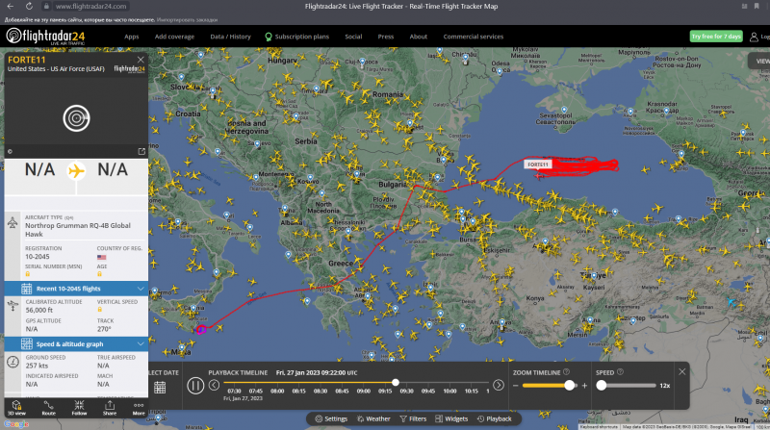Show the flight Route
Image resolution: width=770 pixels, height=430 pixels.
(x=49, y=408)
